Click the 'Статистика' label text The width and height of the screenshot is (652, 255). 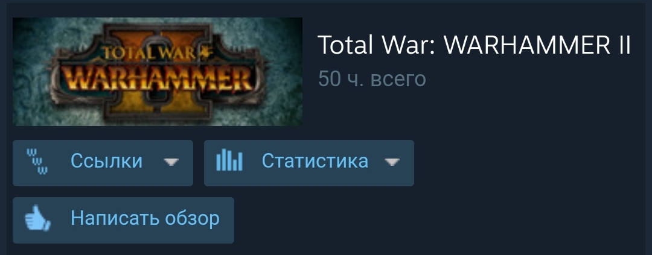click(x=315, y=161)
